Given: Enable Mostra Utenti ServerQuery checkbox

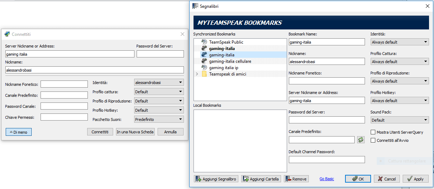Looking at the screenshot, I should click(x=373, y=132).
